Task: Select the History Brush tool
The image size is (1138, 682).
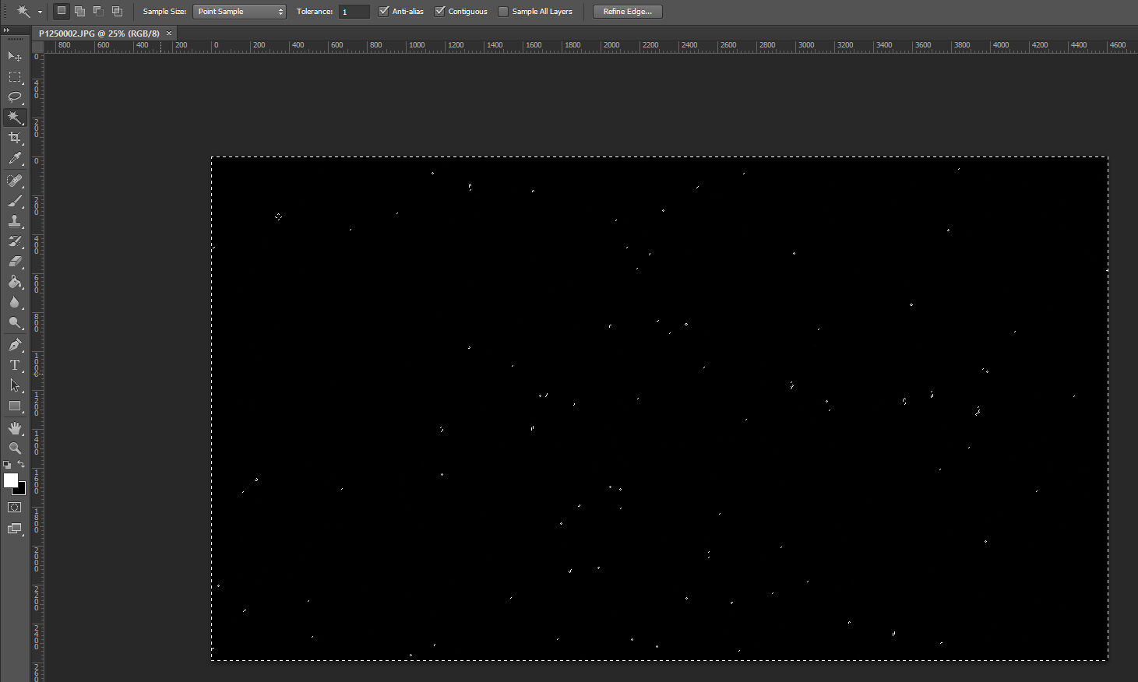Action: pyautogui.click(x=15, y=241)
